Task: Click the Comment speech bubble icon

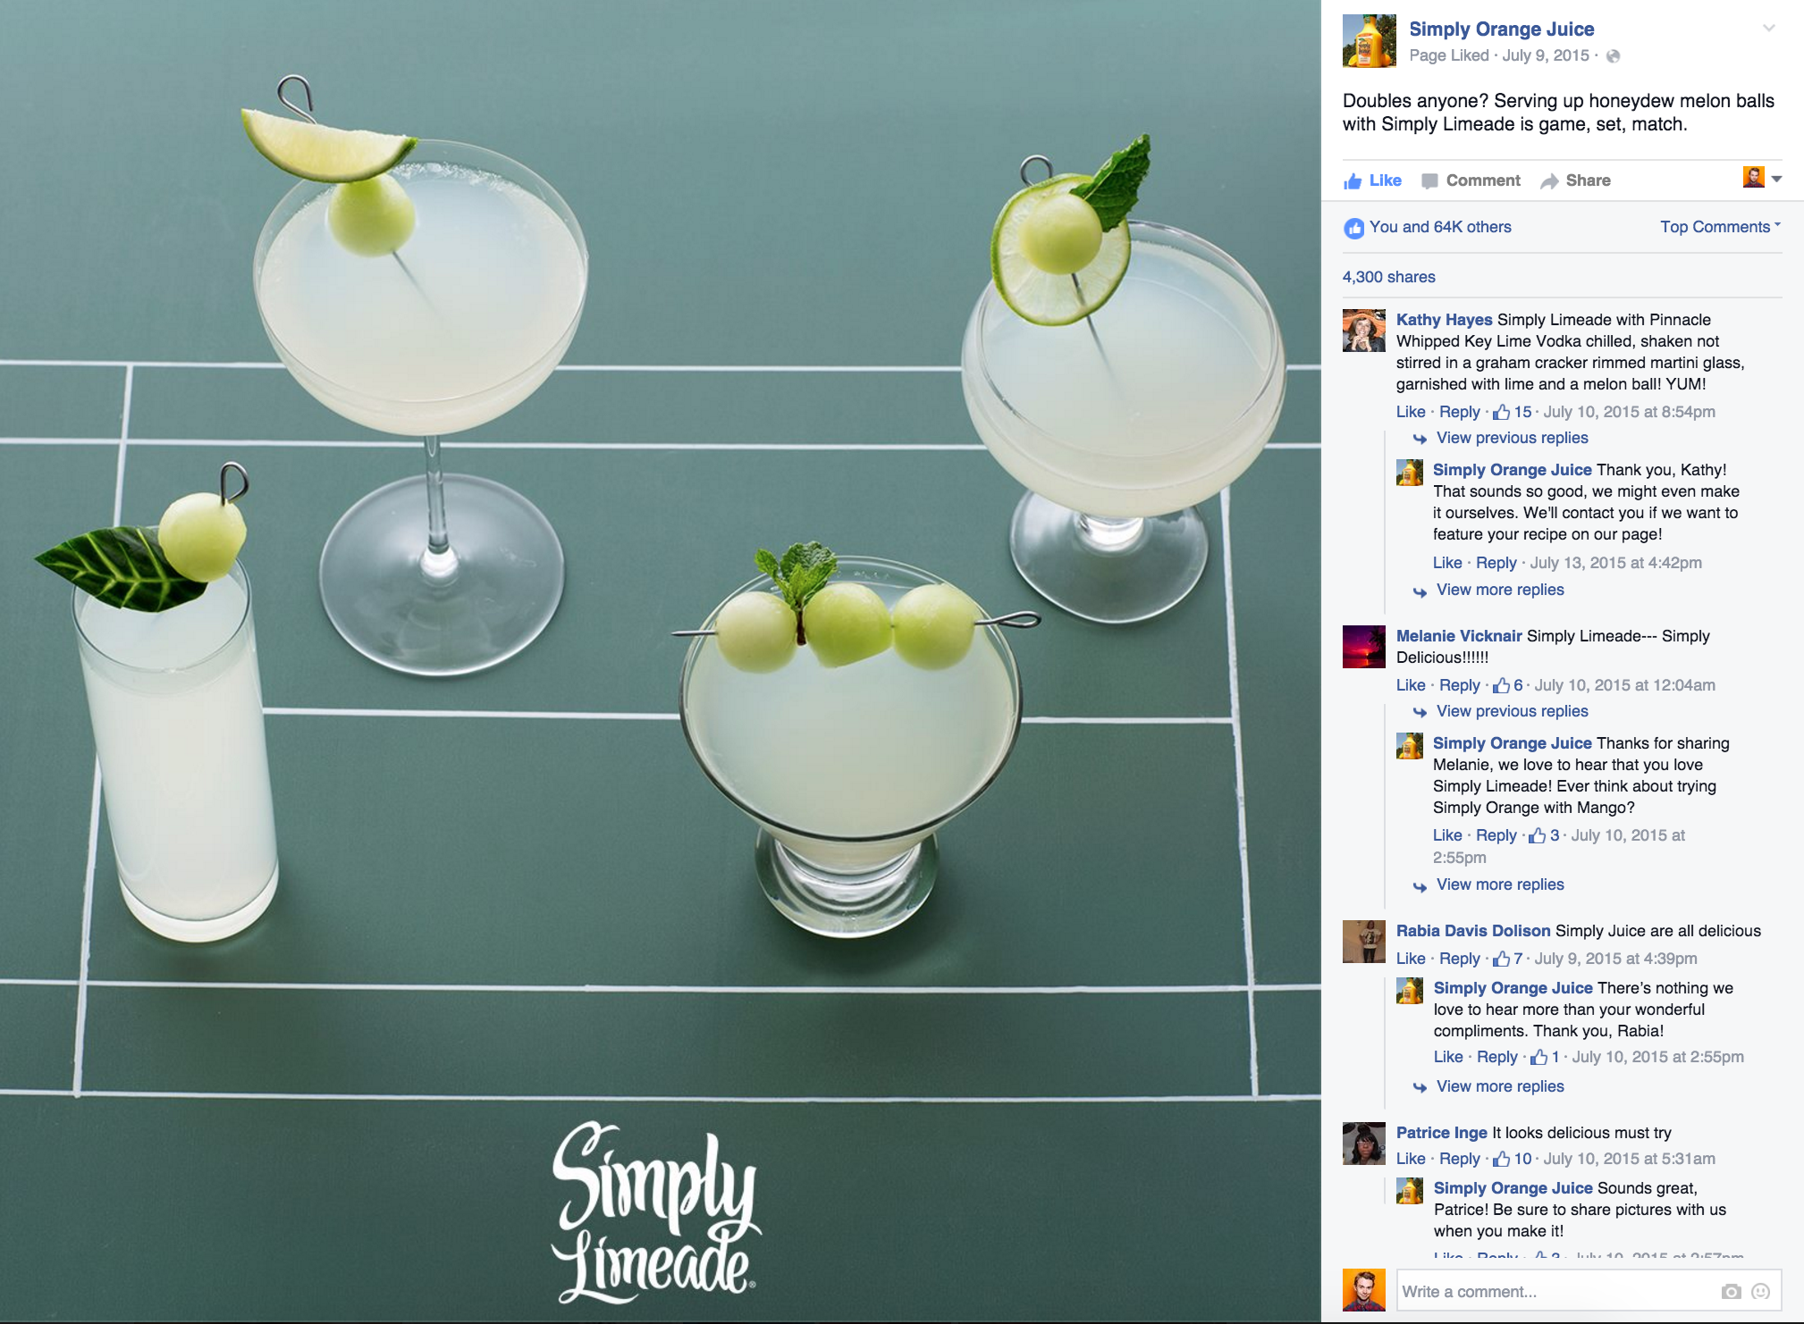Action: coord(1429,180)
